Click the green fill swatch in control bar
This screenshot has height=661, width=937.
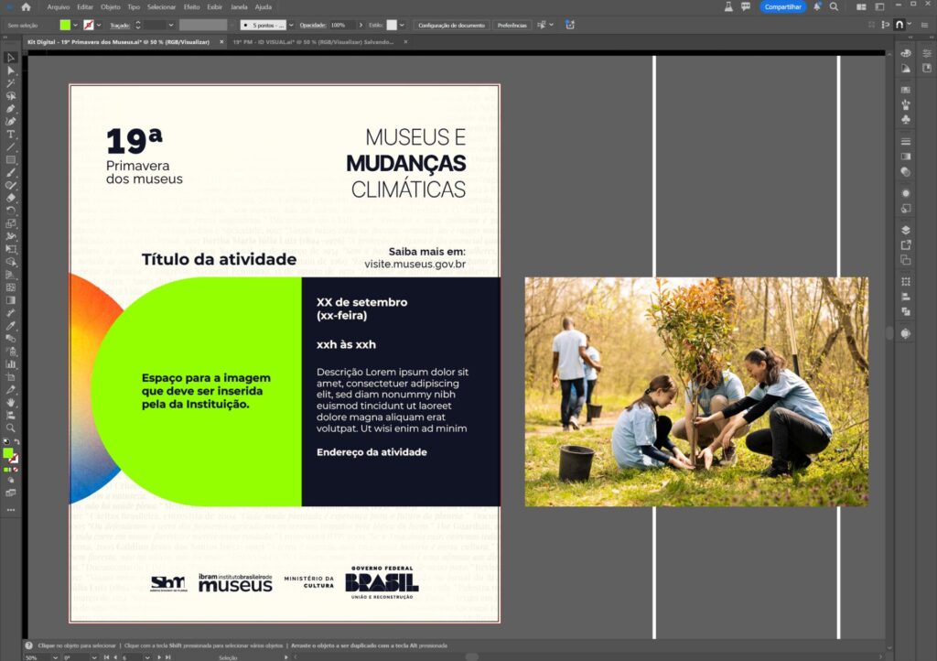(x=64, y=25)
